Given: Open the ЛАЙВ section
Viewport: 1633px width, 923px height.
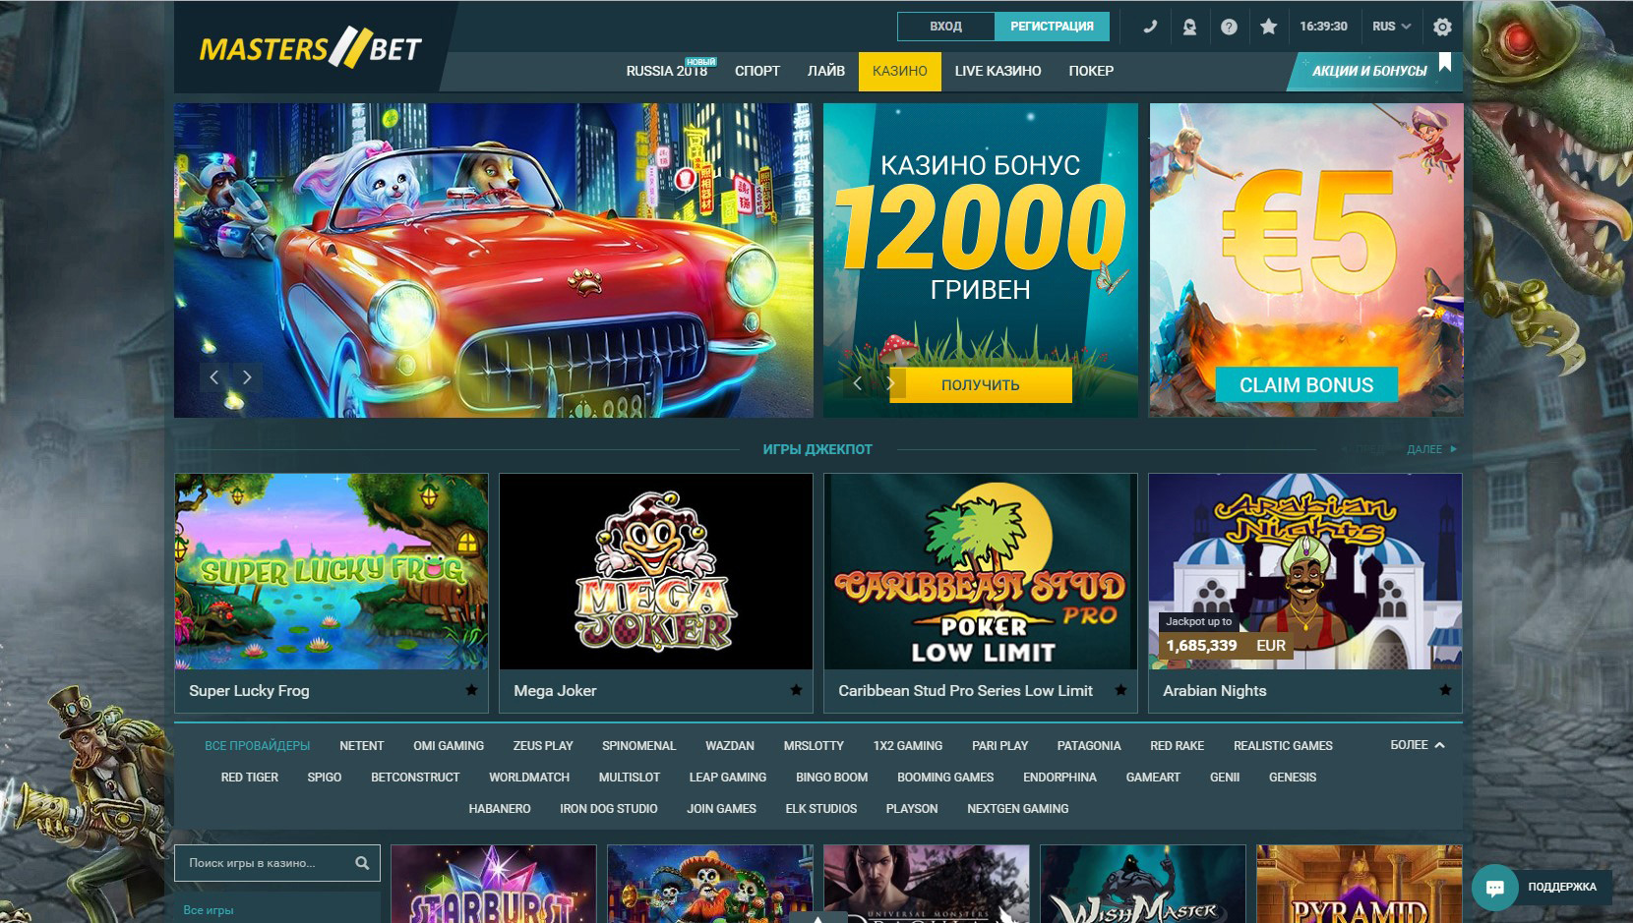Looking at the screenshot, I should point(826,71).
